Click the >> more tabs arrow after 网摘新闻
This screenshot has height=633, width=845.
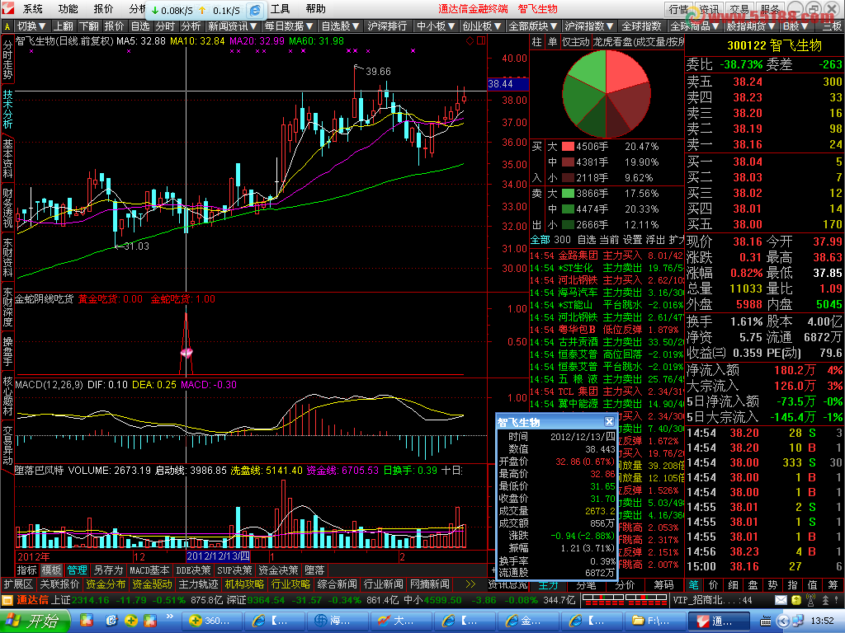(x=470, y=584)
